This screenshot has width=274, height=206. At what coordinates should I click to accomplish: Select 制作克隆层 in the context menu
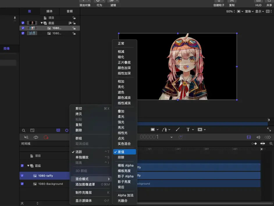(x=90, y=193)
